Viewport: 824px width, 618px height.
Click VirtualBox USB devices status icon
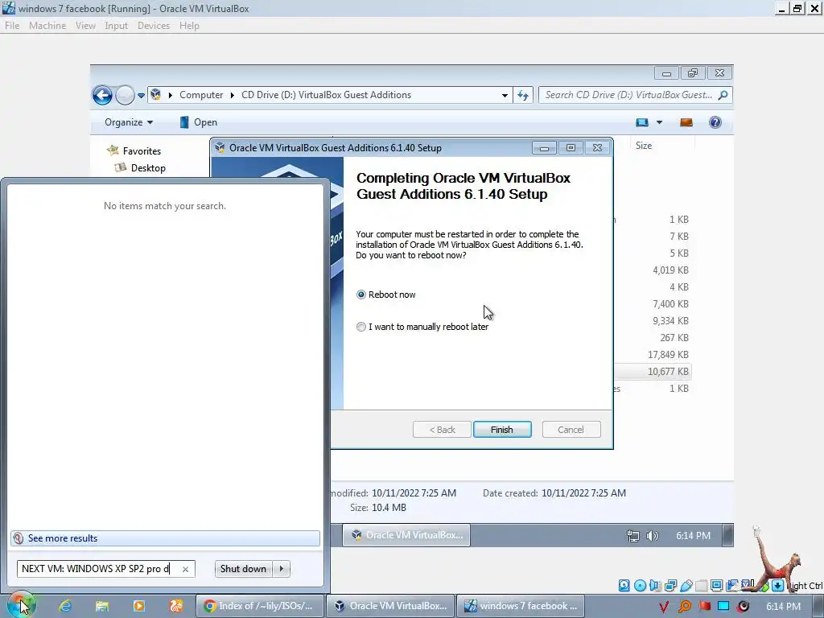(686, 586)
